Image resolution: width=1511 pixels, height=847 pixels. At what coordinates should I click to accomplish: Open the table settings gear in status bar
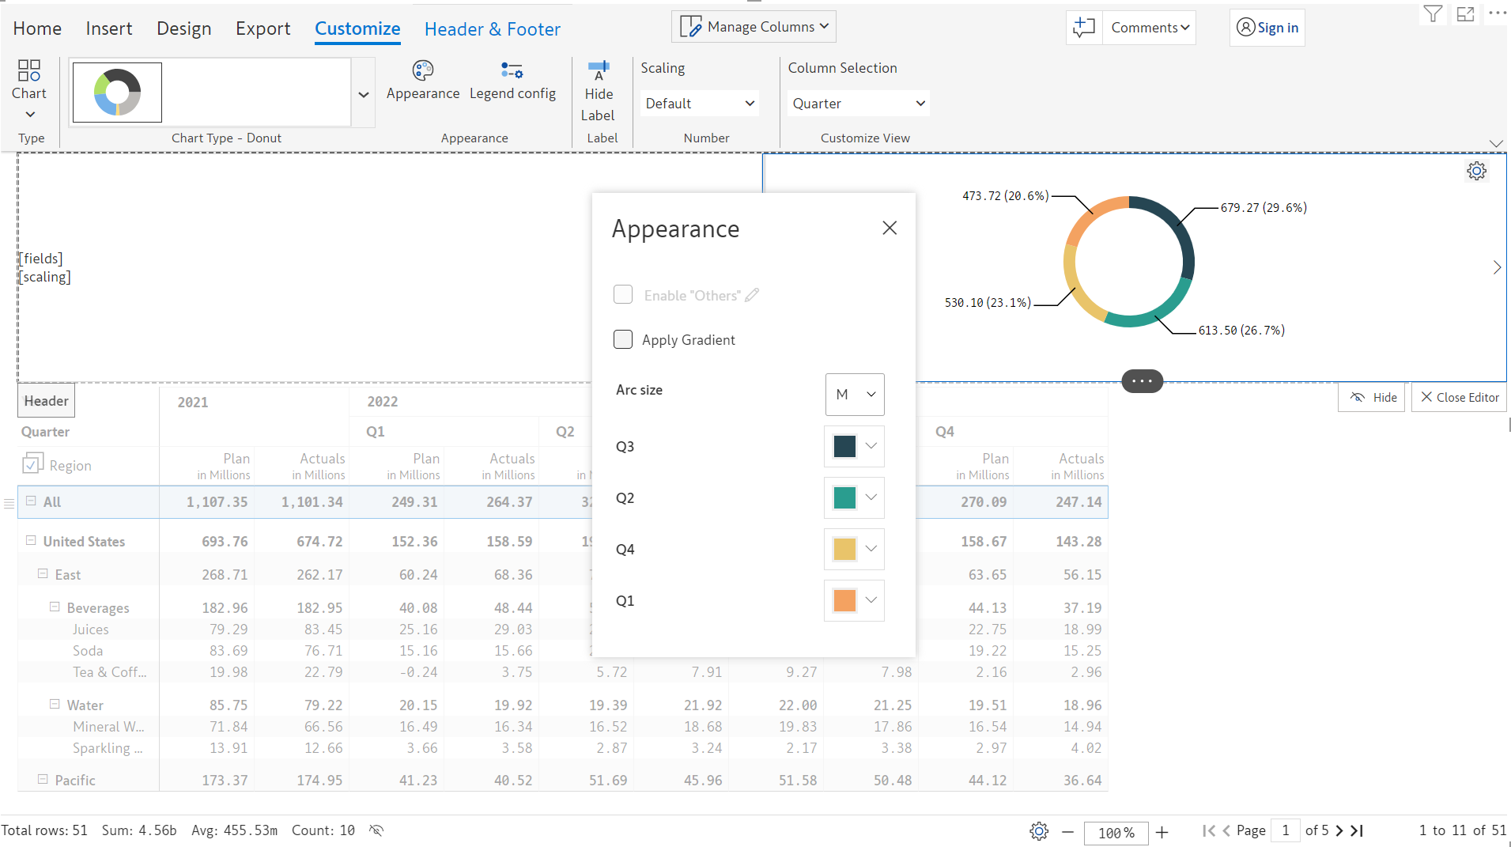pos(1039,831)
